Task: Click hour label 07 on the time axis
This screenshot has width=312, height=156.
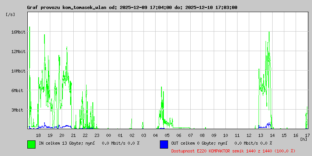Action: [190, 135]
